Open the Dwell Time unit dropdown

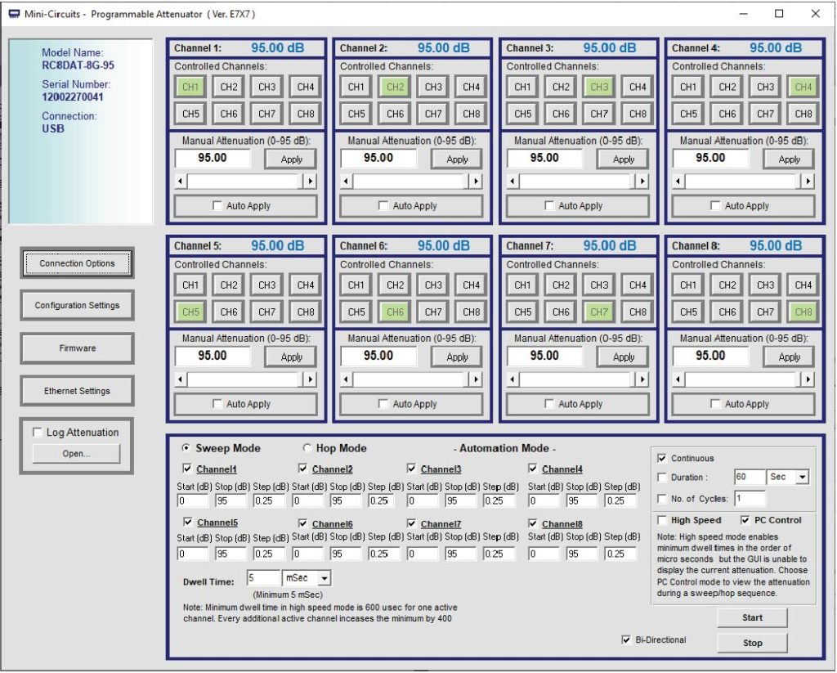324,579
